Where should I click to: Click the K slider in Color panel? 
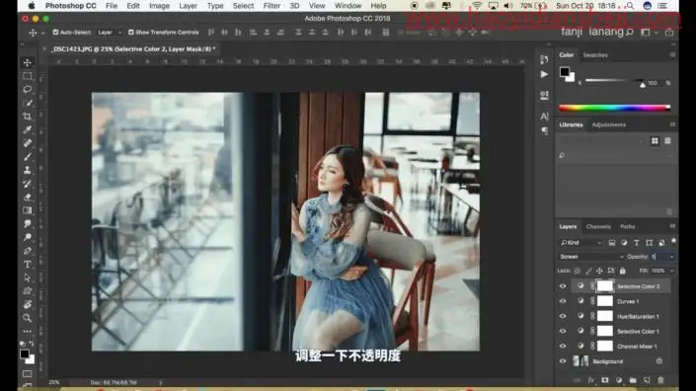(614, 81)
